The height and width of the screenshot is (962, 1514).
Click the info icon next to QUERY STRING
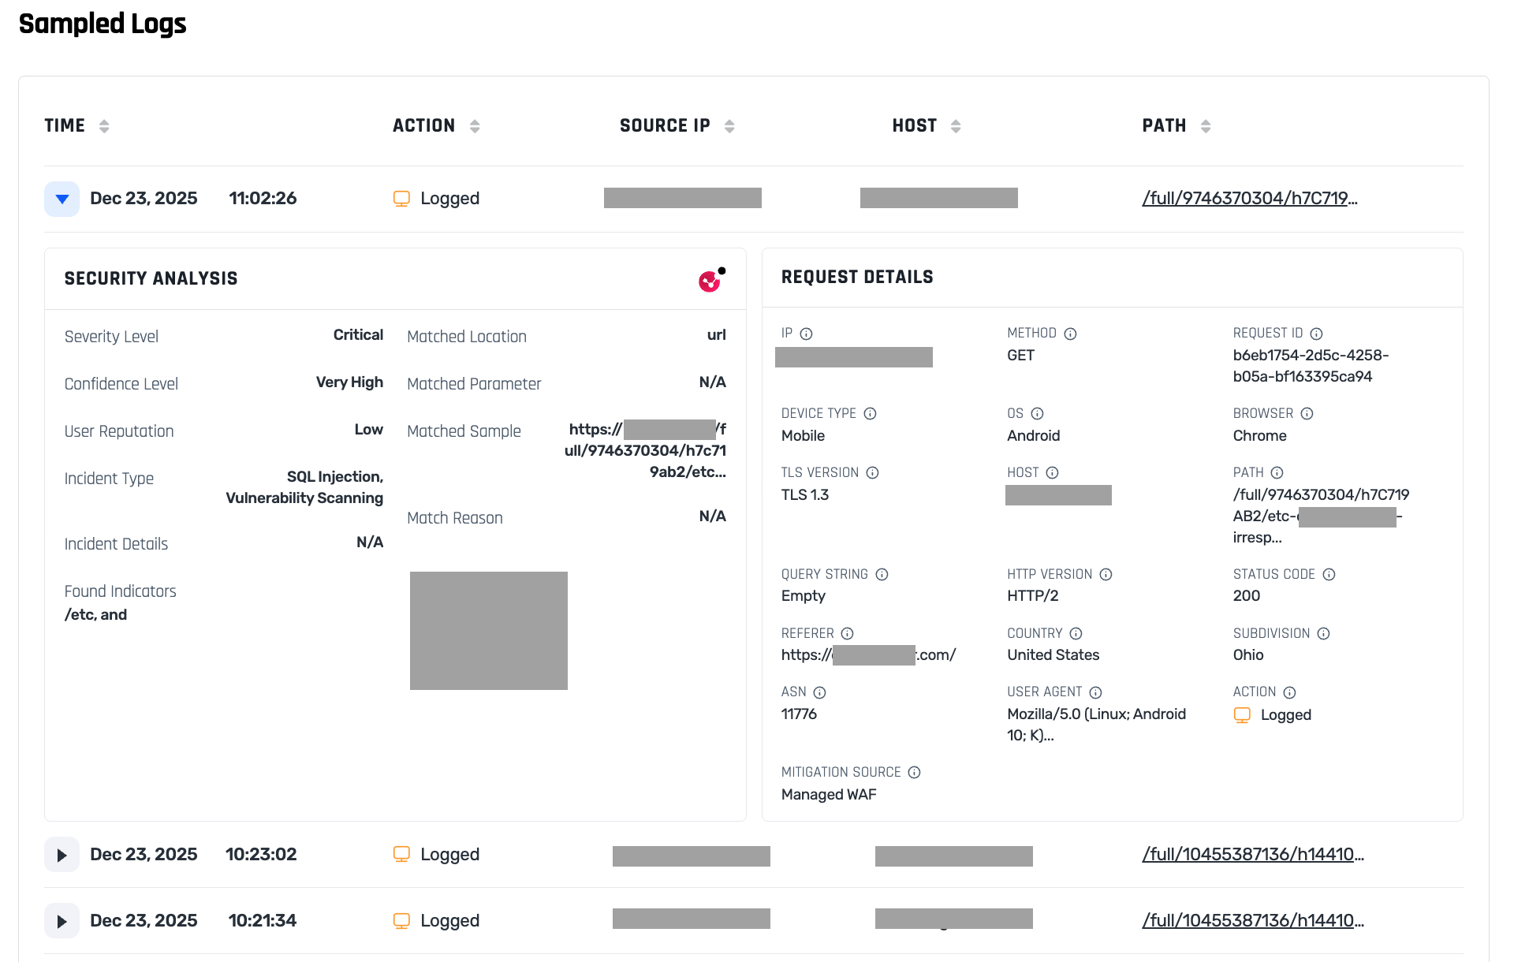click(x=882, y=574)
